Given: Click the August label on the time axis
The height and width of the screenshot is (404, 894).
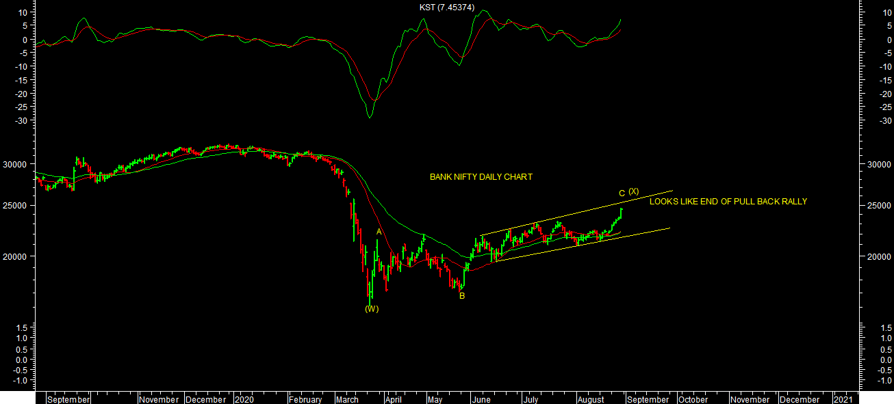Looking at the screenshot, I should pos(590,399).
